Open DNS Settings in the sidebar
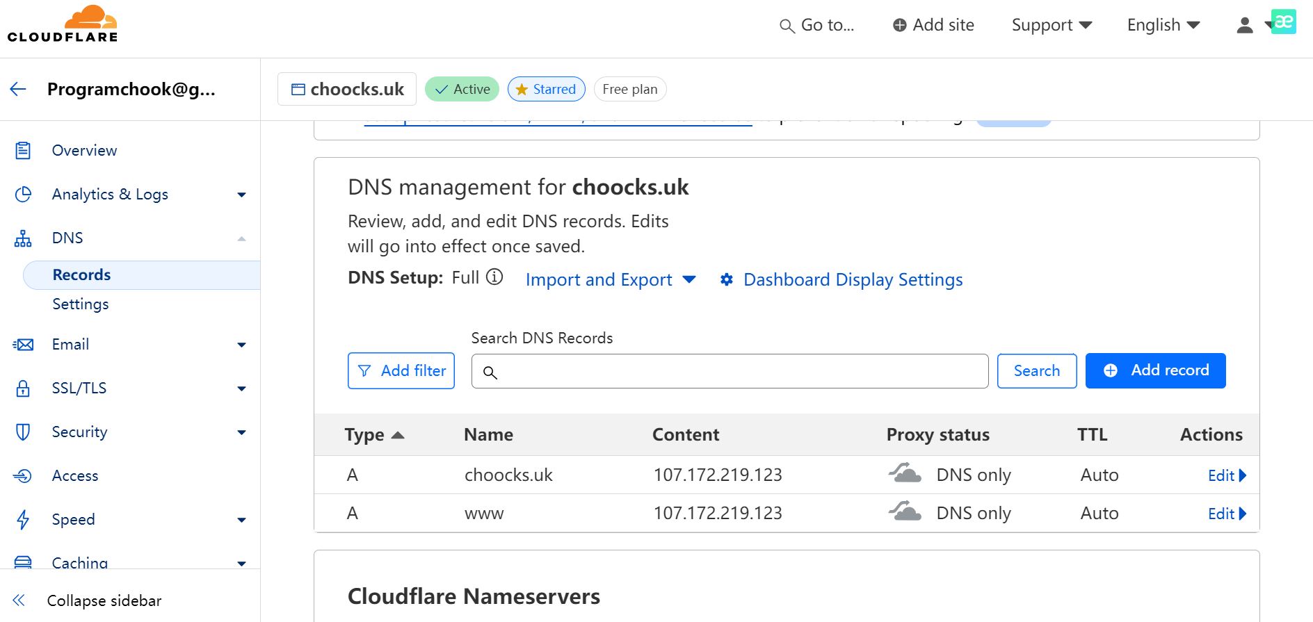Image resolution: width=1313 pixels, height=622 pixels. coord(81,304)
